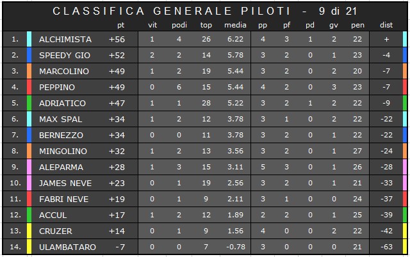Click the -0.78 media value for ULAMBATARO

click(x=235, y=247)
